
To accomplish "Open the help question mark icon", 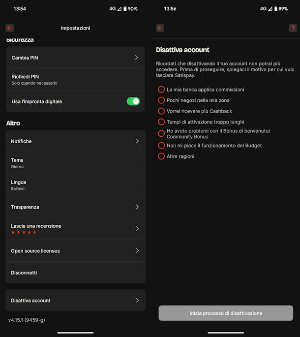I will point(293,28).
